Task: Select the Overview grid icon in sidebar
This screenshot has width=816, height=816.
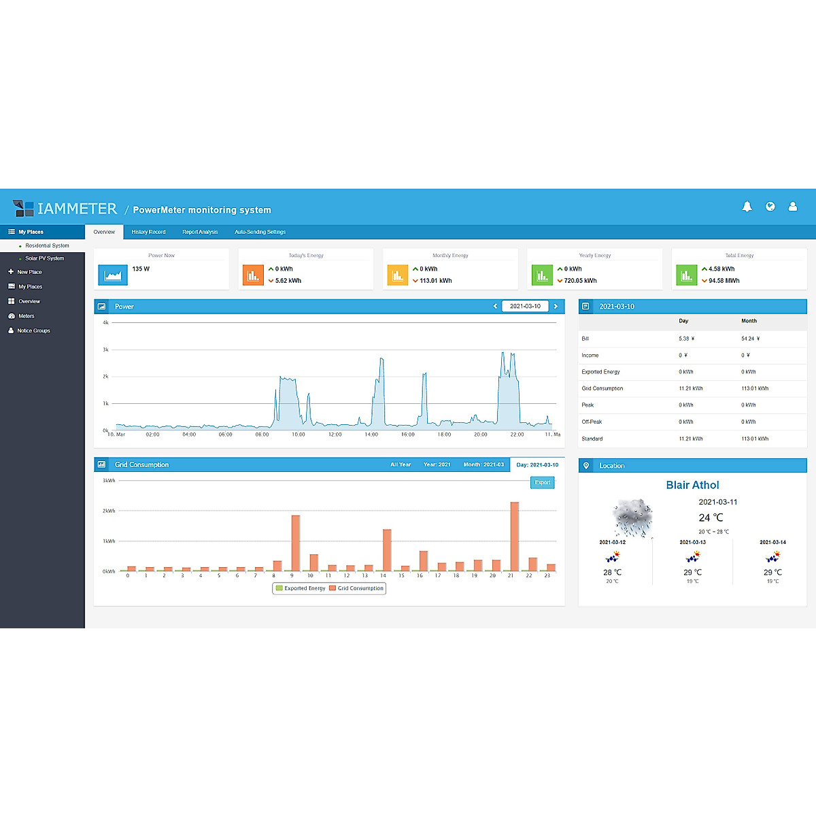Action: pyautogui.click(x=12, y=301)
